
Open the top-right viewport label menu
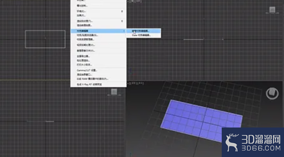point(135,1)
